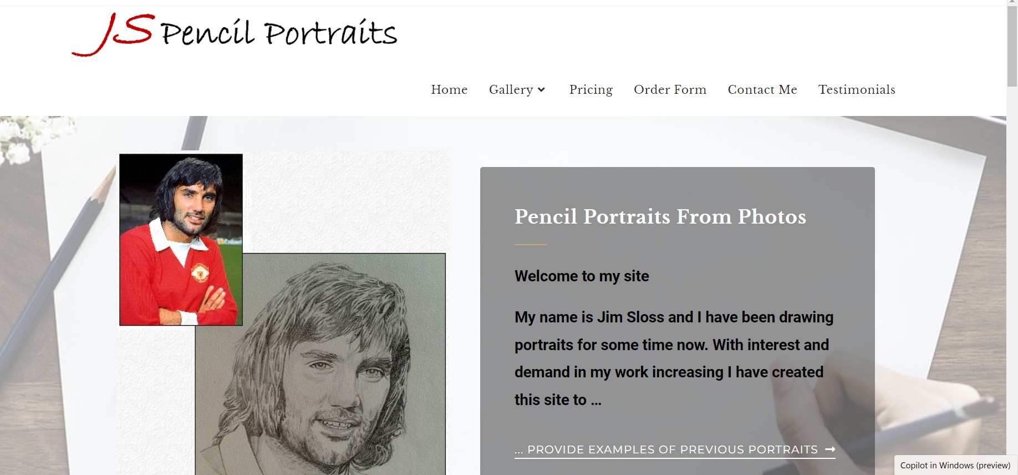Click the color photo of the footballer

(x=181, y=239)
